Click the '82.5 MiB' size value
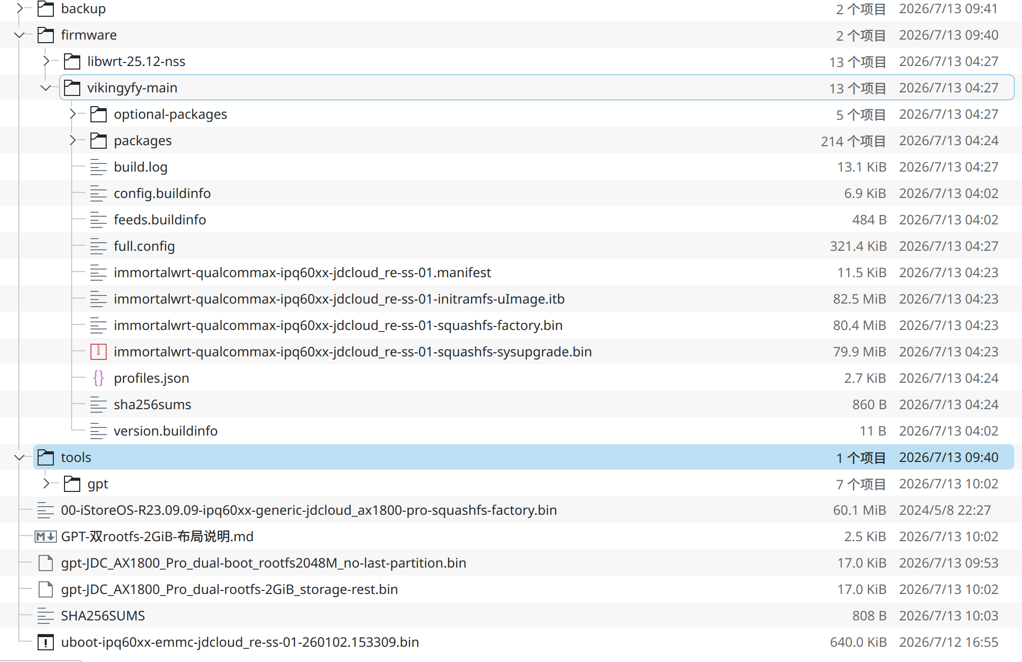Image resolution: width=1022 pixels, height=662 pixels. coord(859,299)
